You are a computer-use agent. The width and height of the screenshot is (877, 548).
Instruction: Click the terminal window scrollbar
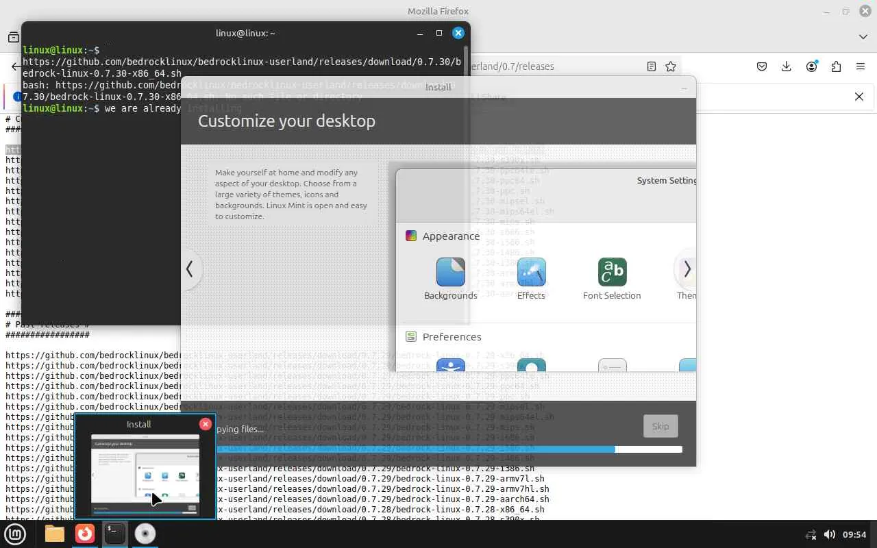click(467, 184)
